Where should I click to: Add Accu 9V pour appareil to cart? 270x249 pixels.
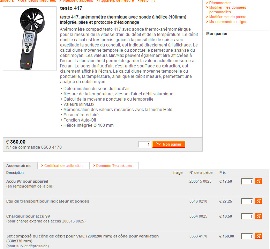tap(258, 181)
